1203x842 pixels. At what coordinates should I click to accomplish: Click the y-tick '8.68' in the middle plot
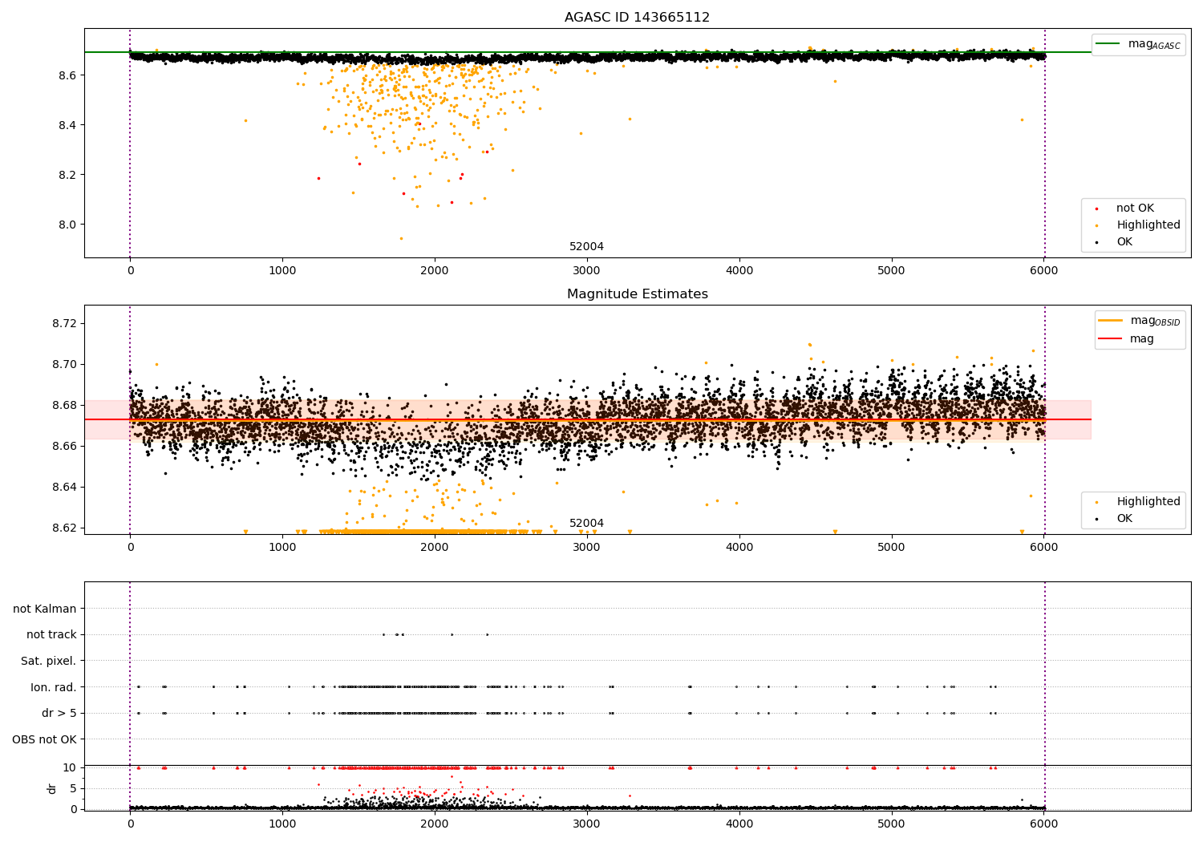[64, 405]
